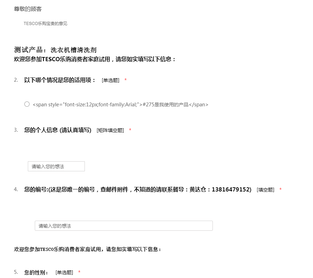Click the [单选题] tag beside question 5

64,273
